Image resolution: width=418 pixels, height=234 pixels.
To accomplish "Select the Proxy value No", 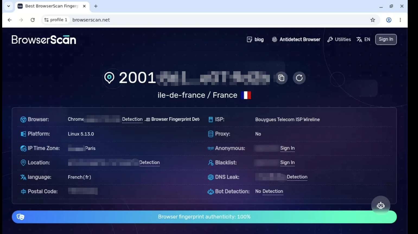I will (258, 134).
